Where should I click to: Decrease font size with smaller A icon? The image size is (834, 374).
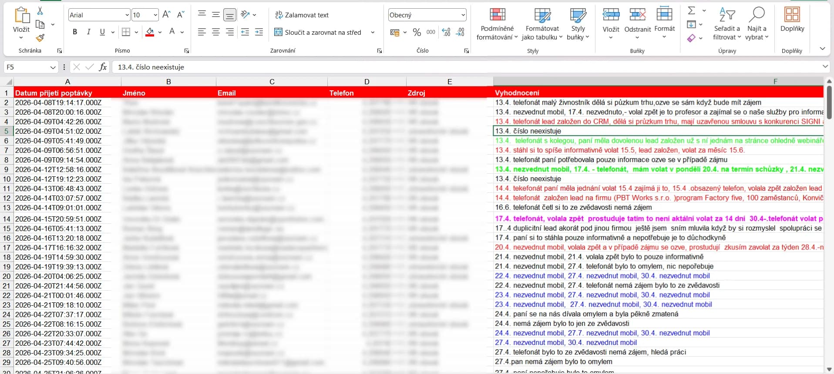[181, 15]
